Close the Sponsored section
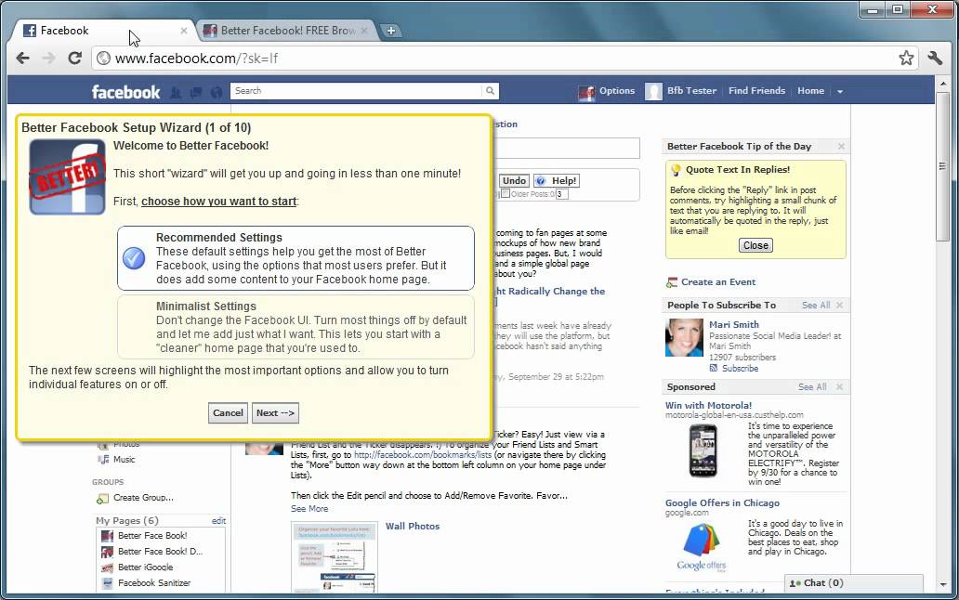Viewport: 959px width, 600px height. [x=839, y=387]
